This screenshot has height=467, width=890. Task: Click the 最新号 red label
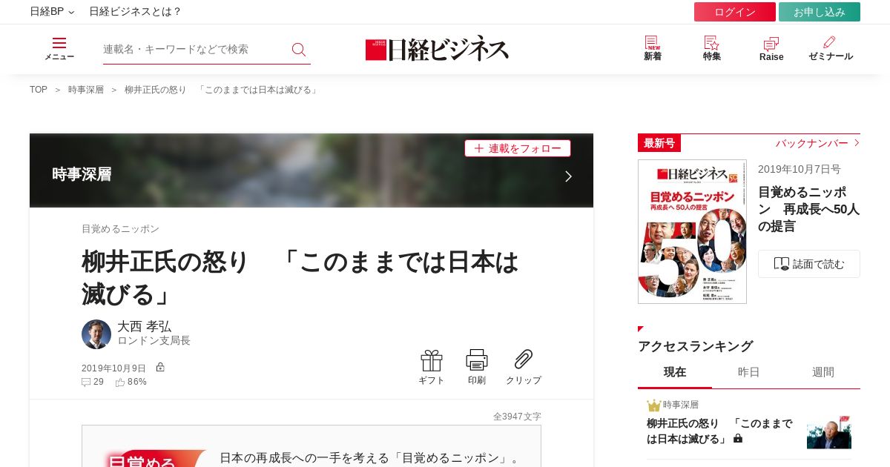[x=659, y=143]
